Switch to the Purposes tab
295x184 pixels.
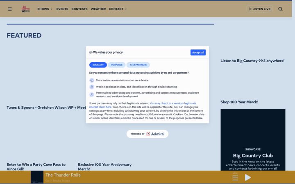[117, 65]
